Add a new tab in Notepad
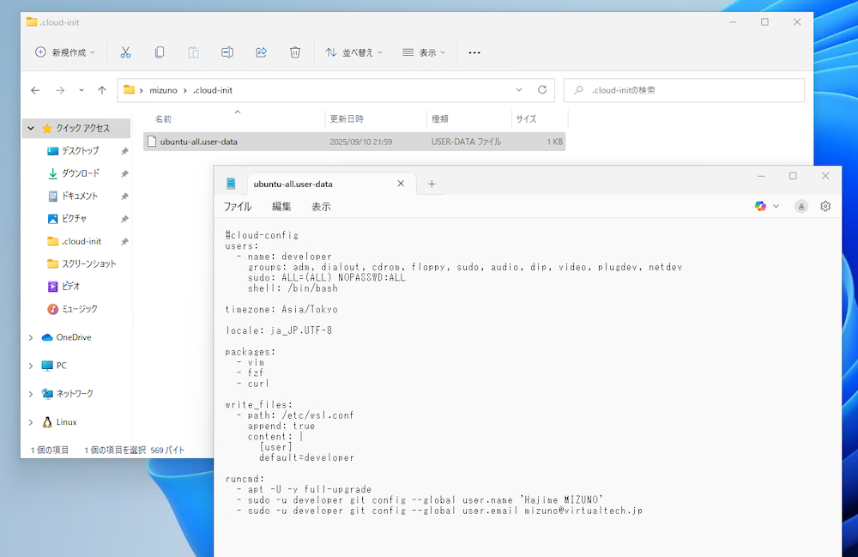Viewport: 858px width, 557px height. tap(432, 184)
